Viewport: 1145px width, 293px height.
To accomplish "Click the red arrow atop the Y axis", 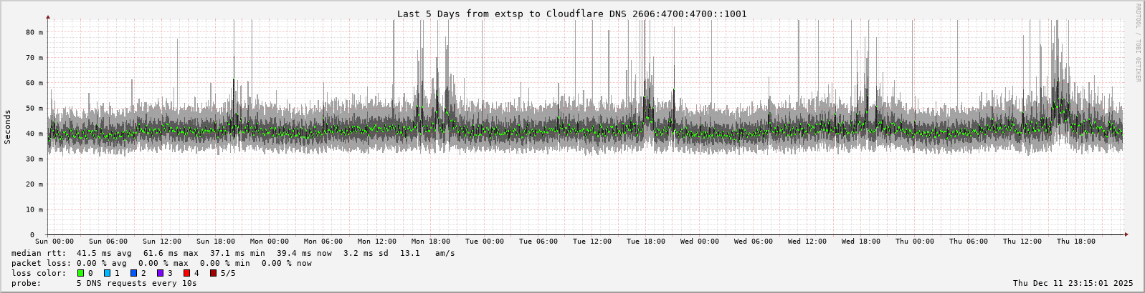I will [48, 16].
